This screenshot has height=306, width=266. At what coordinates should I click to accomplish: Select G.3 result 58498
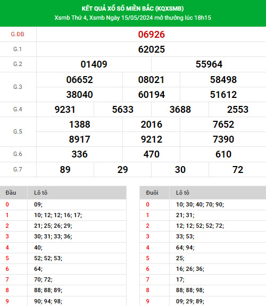(223, 80)
